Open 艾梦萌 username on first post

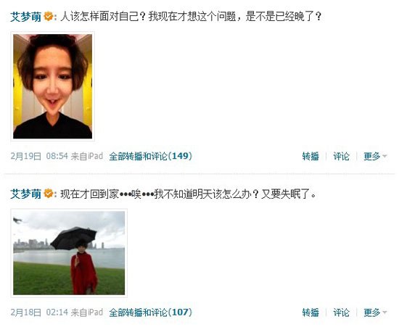coord(25,17)
